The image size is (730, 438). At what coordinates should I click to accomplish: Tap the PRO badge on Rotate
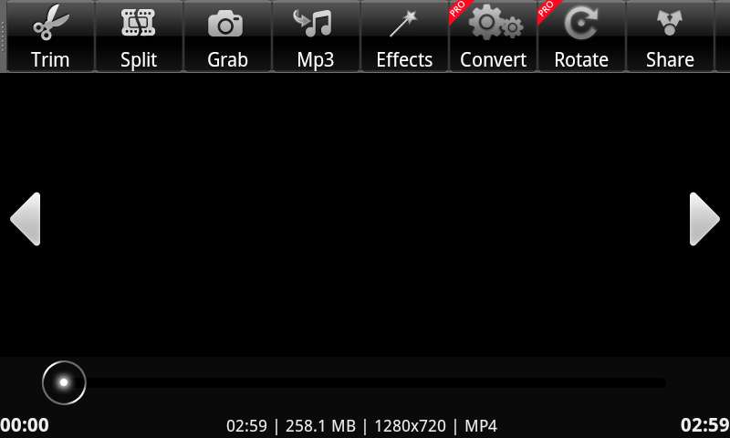click(x=547, y=9)
